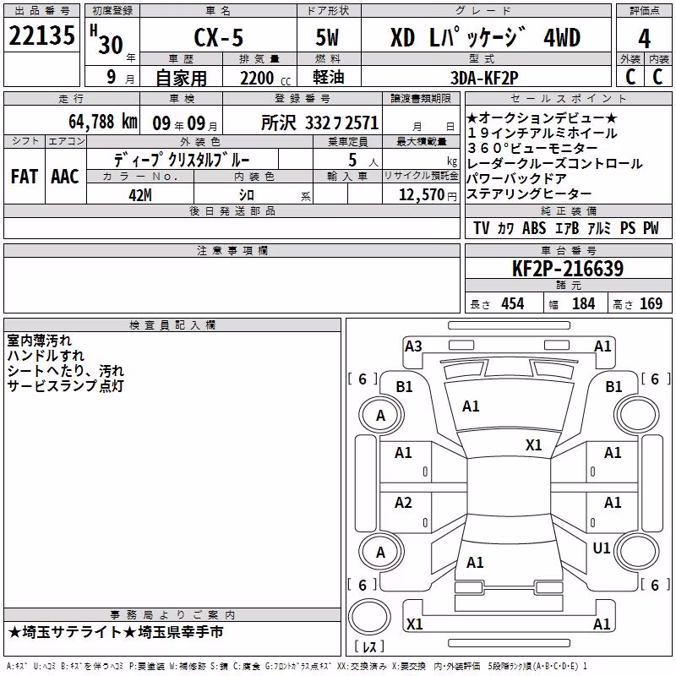This screenshot has width=676, height=676.
Task: Click the ABS equipment code
Action: point(534,228)
